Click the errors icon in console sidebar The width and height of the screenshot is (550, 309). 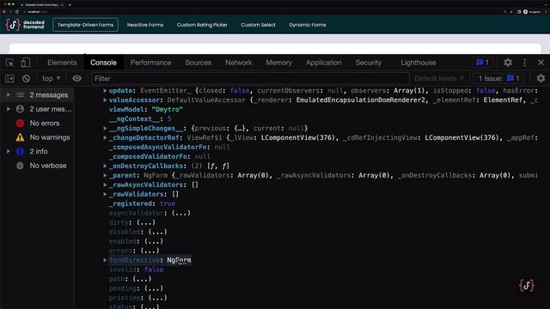point(20,124)
